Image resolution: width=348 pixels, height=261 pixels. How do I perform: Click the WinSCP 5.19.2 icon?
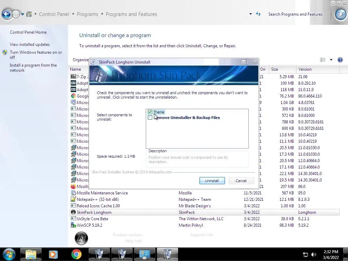73,225
